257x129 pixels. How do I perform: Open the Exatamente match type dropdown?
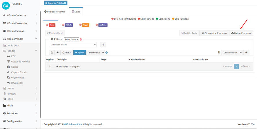95,53
